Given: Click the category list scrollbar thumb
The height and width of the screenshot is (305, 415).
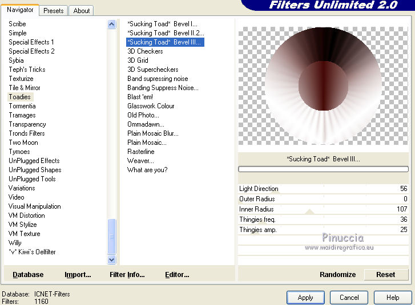Looking at the screenshot, I should (112, 237).
